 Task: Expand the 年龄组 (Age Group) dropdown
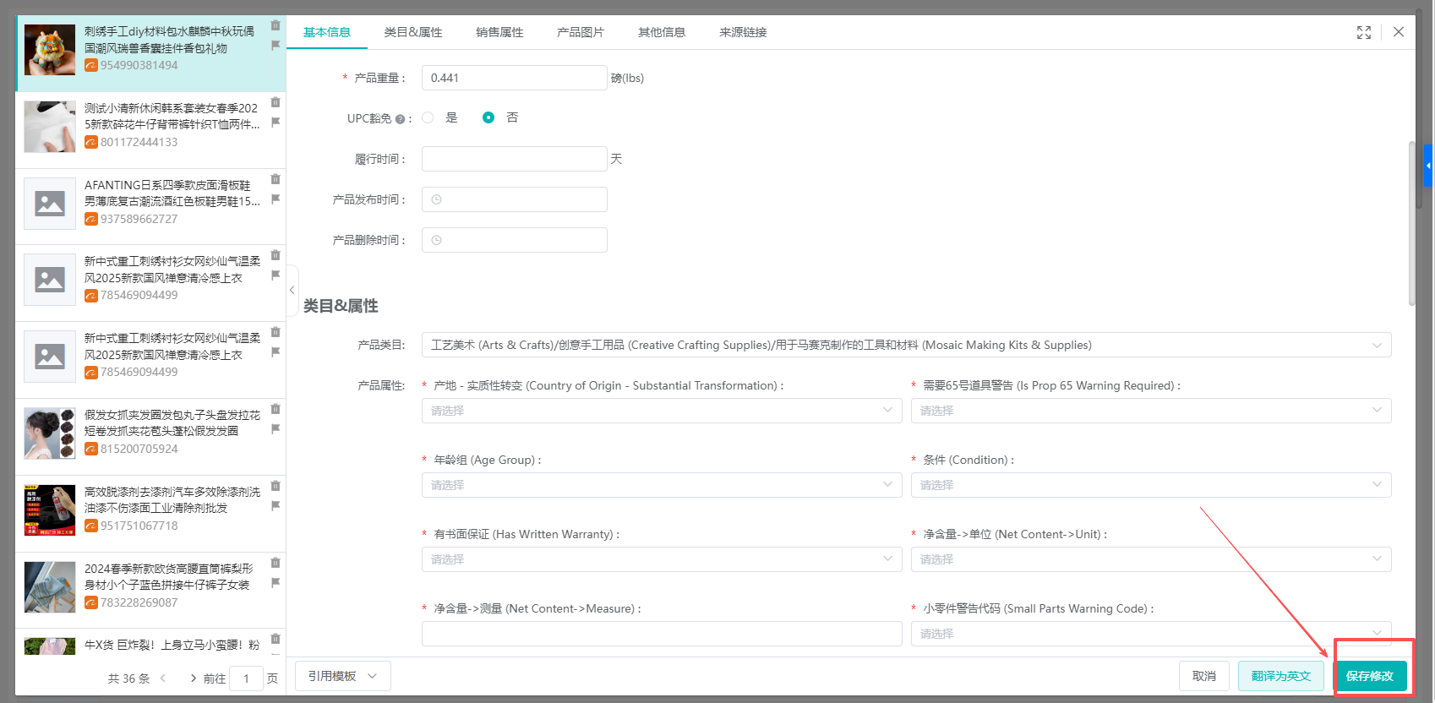click(661, 485)
